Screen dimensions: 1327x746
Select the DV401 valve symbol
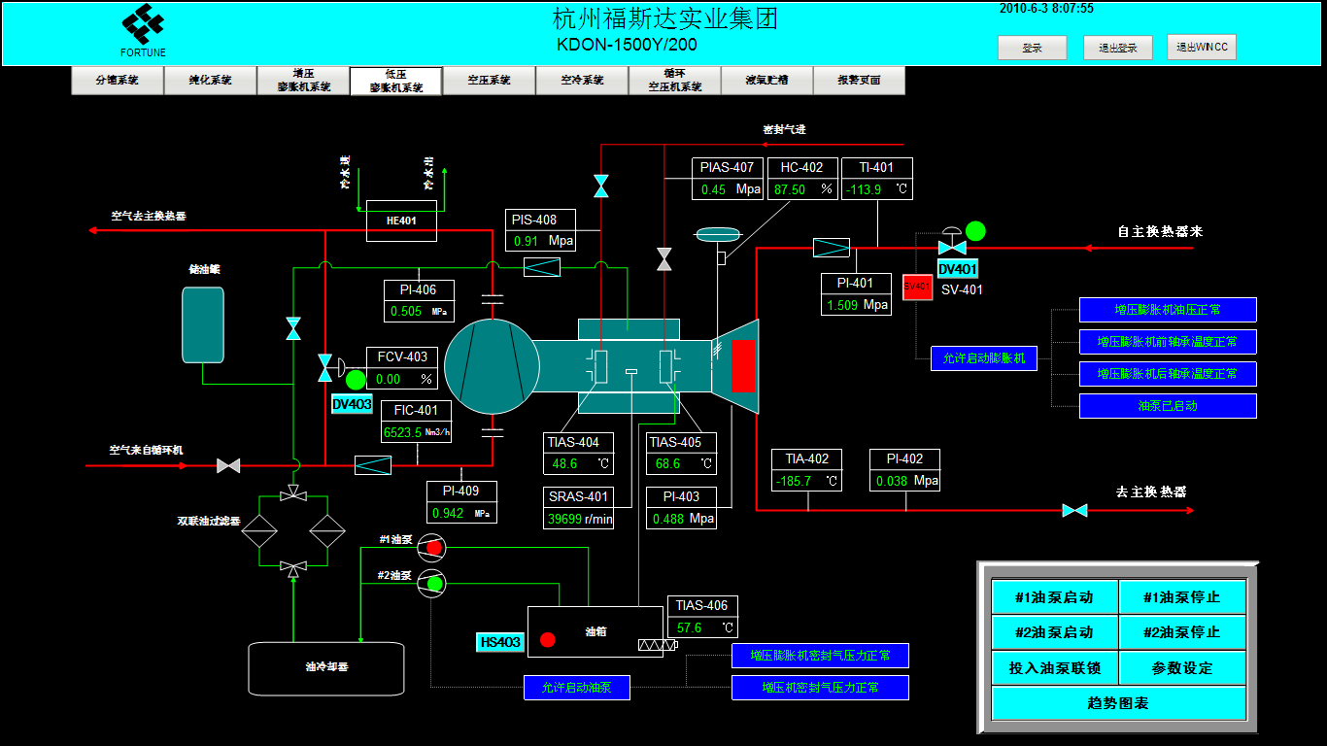(x=952, y=248)
